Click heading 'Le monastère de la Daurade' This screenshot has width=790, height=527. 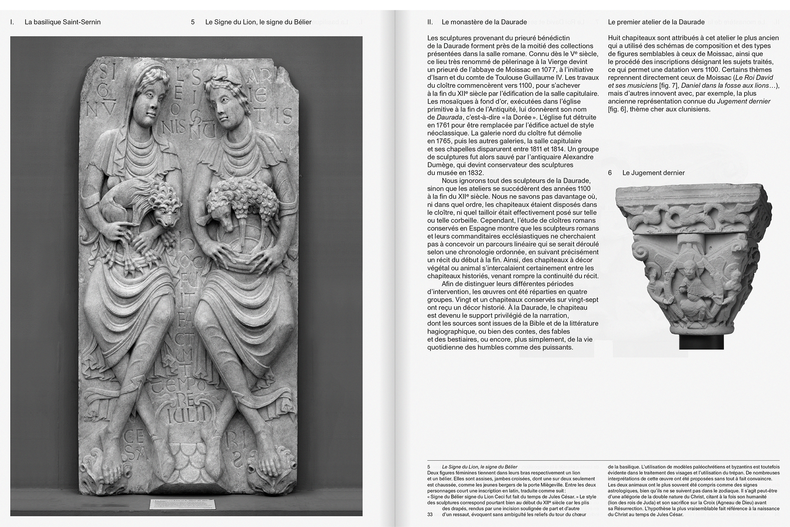click(484, 22)
